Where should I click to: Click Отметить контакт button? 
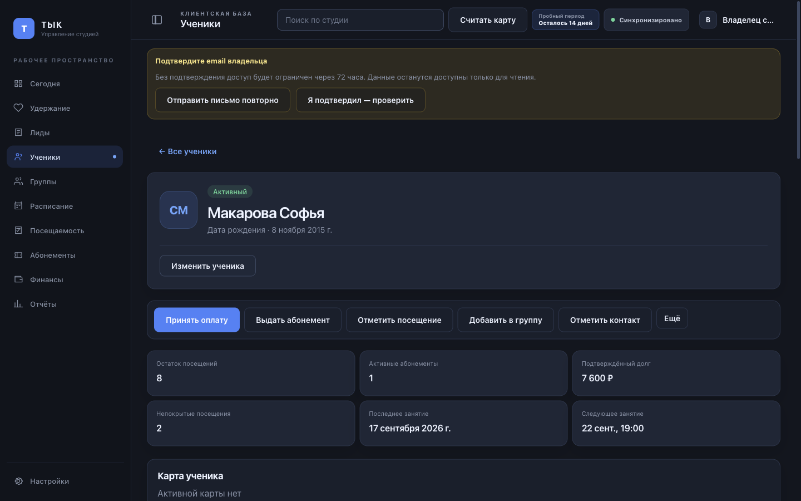coord(605,320)
